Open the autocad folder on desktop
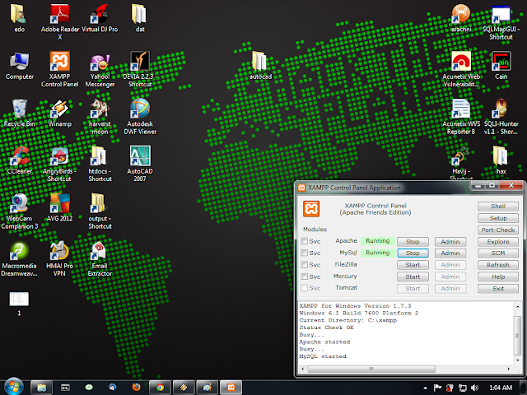 tap(260, 66)
